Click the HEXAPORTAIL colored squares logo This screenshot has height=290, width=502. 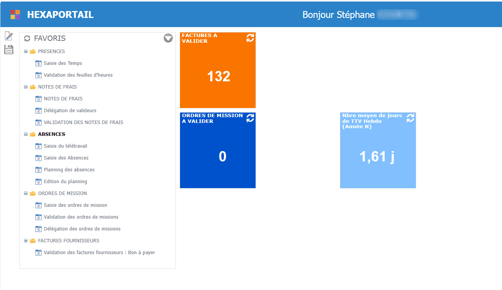click(x=15, y=14)
